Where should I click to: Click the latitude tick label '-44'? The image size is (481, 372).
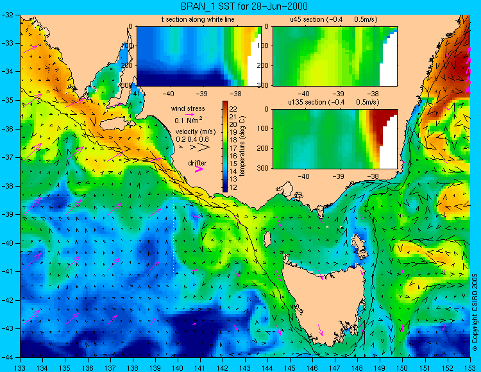(x=7, y=357)
